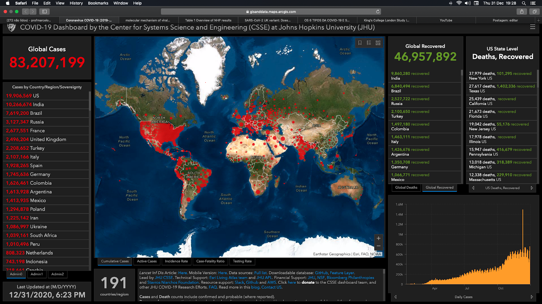Switch to Case-Fatality Ratio map tab
The width and height of the screenshot is (542, 304).
210,261
